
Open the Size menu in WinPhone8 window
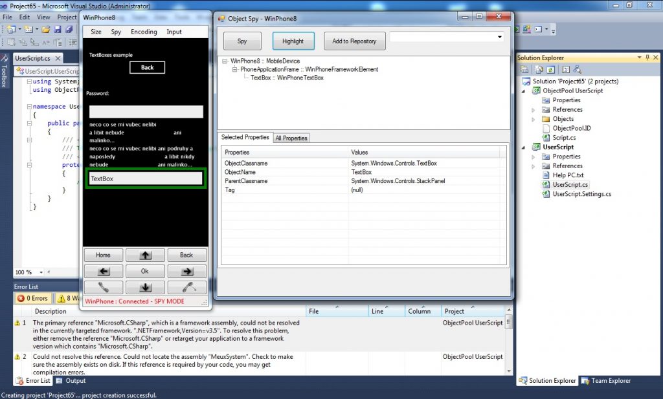coord(96,32)
